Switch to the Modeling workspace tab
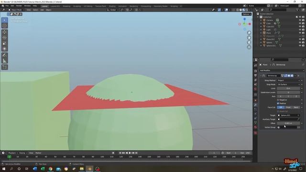 (66, 6)
